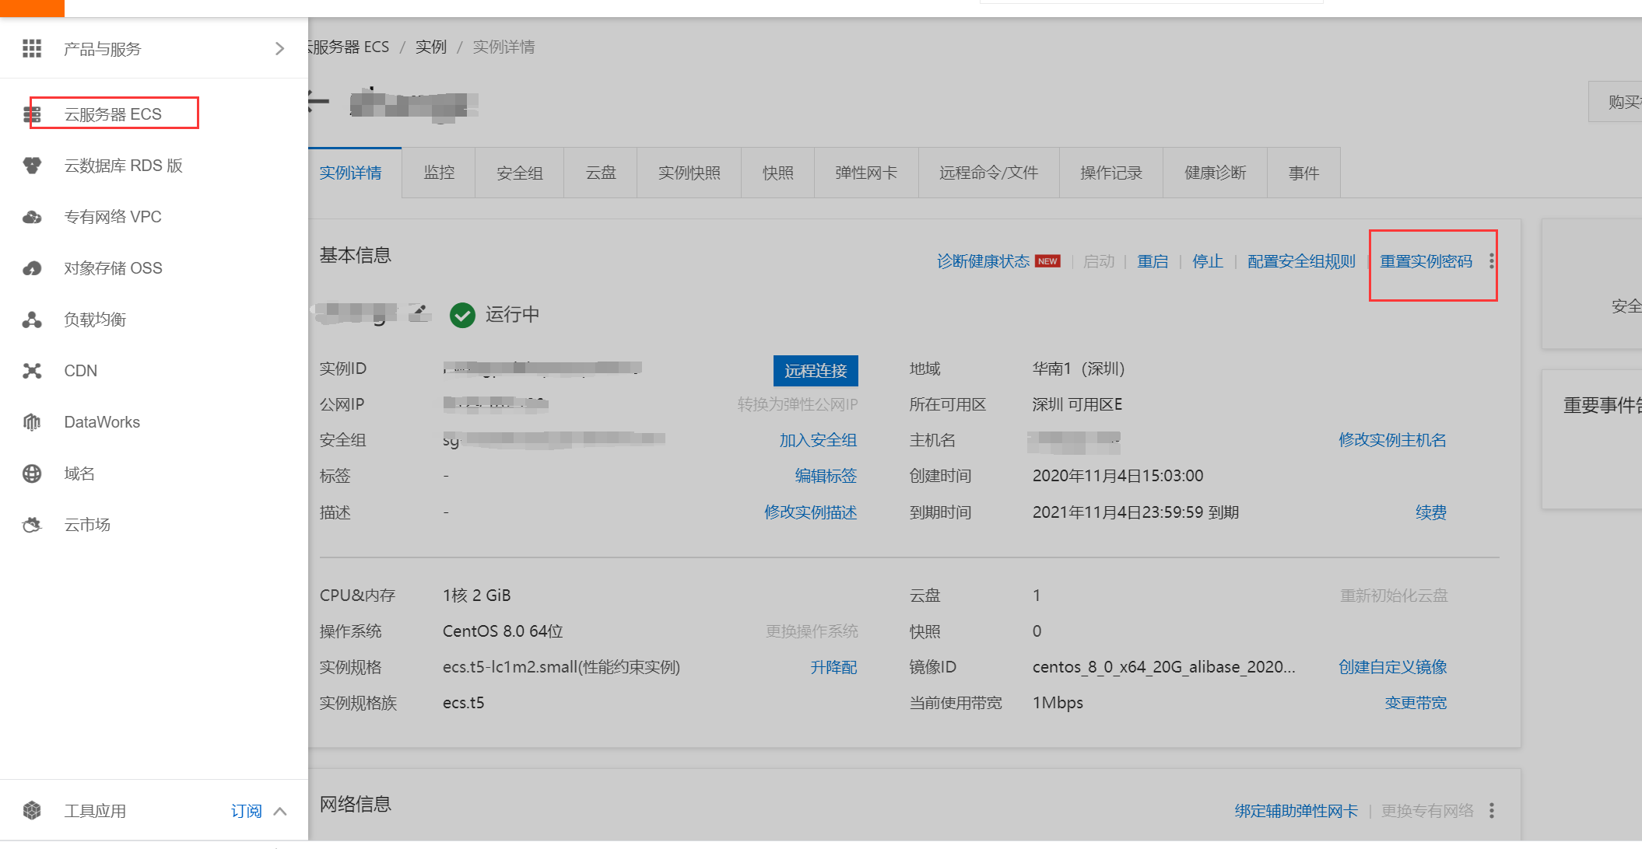Viewport: 1642px width, 849px height.
Task: Click the 重置实例密码 link
Action: coord(1426,261)
